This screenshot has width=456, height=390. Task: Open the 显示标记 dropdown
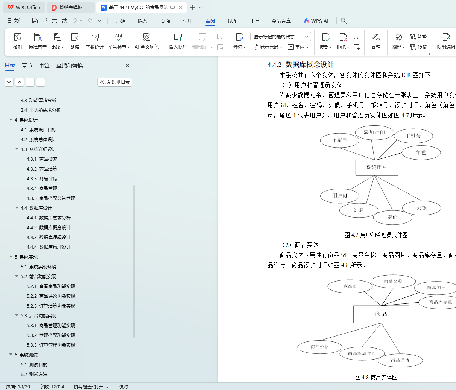point(267,47)
